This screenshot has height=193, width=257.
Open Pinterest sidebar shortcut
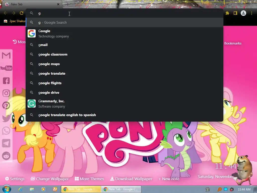(6, 106)
